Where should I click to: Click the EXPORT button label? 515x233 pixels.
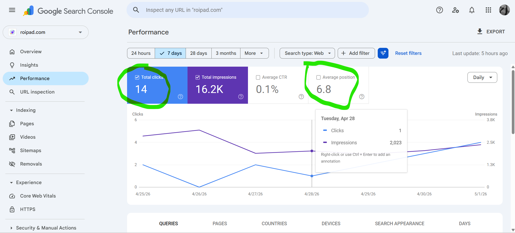click(496, 32)
